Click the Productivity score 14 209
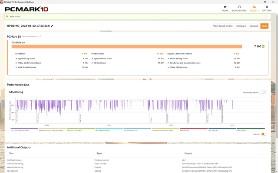This screenshot has height=173, width=278. (160, 54)
